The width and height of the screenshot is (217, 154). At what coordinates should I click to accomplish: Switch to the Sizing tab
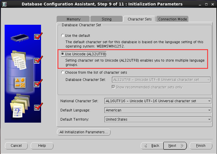click(x=106, y=19)
